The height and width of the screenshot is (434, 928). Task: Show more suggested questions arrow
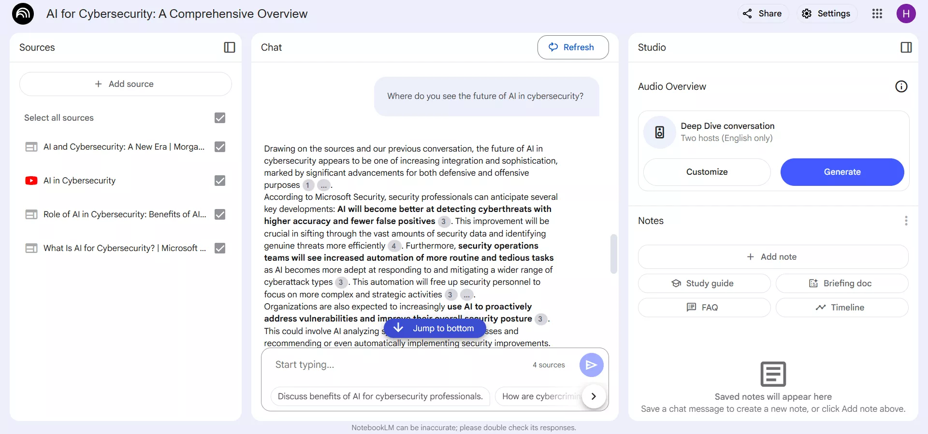(x=594, y=396)
